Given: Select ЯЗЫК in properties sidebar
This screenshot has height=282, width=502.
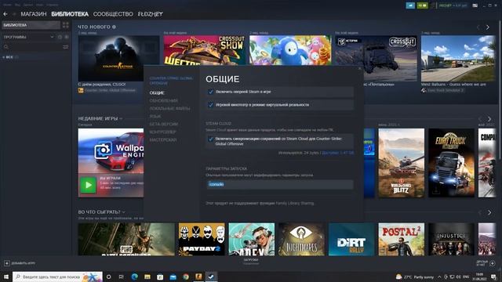Looking at the screenshot, I should (x=155, y=117).
